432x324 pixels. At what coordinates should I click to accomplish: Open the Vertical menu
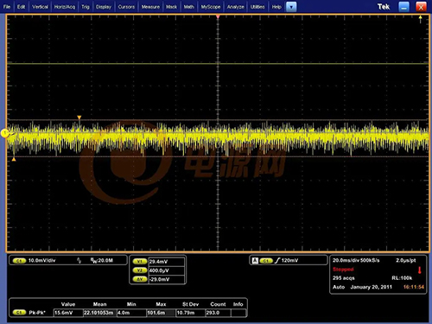[40, 7]
